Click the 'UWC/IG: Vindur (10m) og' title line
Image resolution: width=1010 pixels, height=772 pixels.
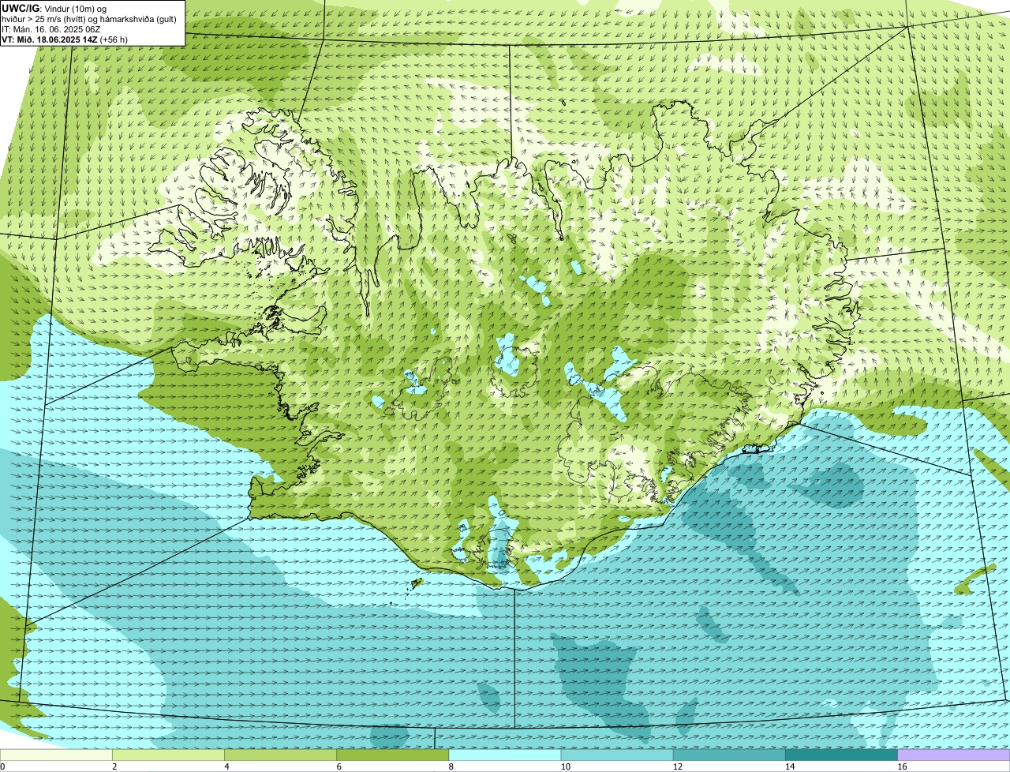(x=54, y=8)
